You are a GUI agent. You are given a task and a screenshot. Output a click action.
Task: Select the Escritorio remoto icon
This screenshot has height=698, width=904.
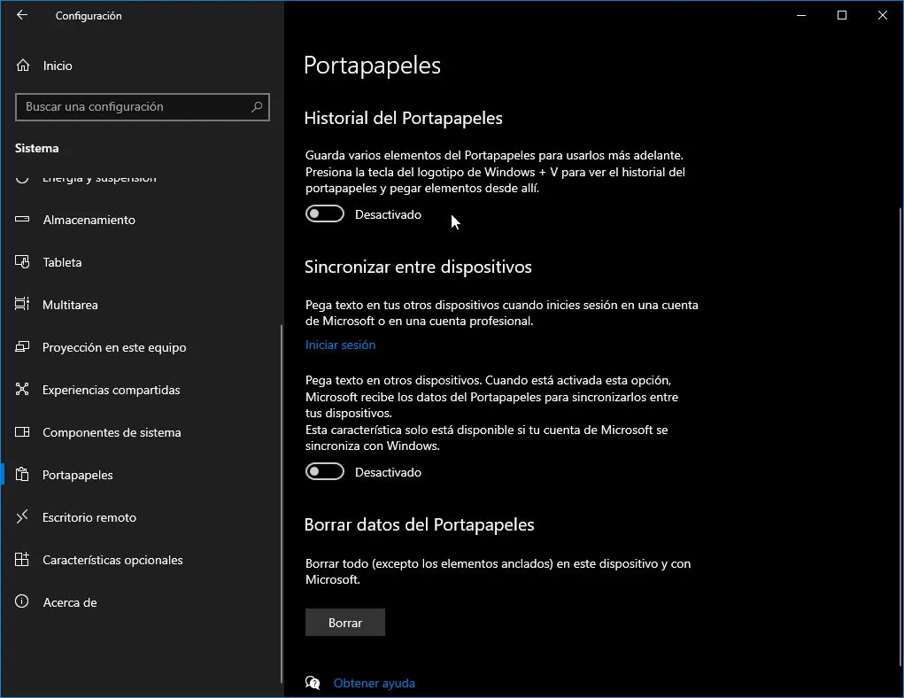[22, 517]
